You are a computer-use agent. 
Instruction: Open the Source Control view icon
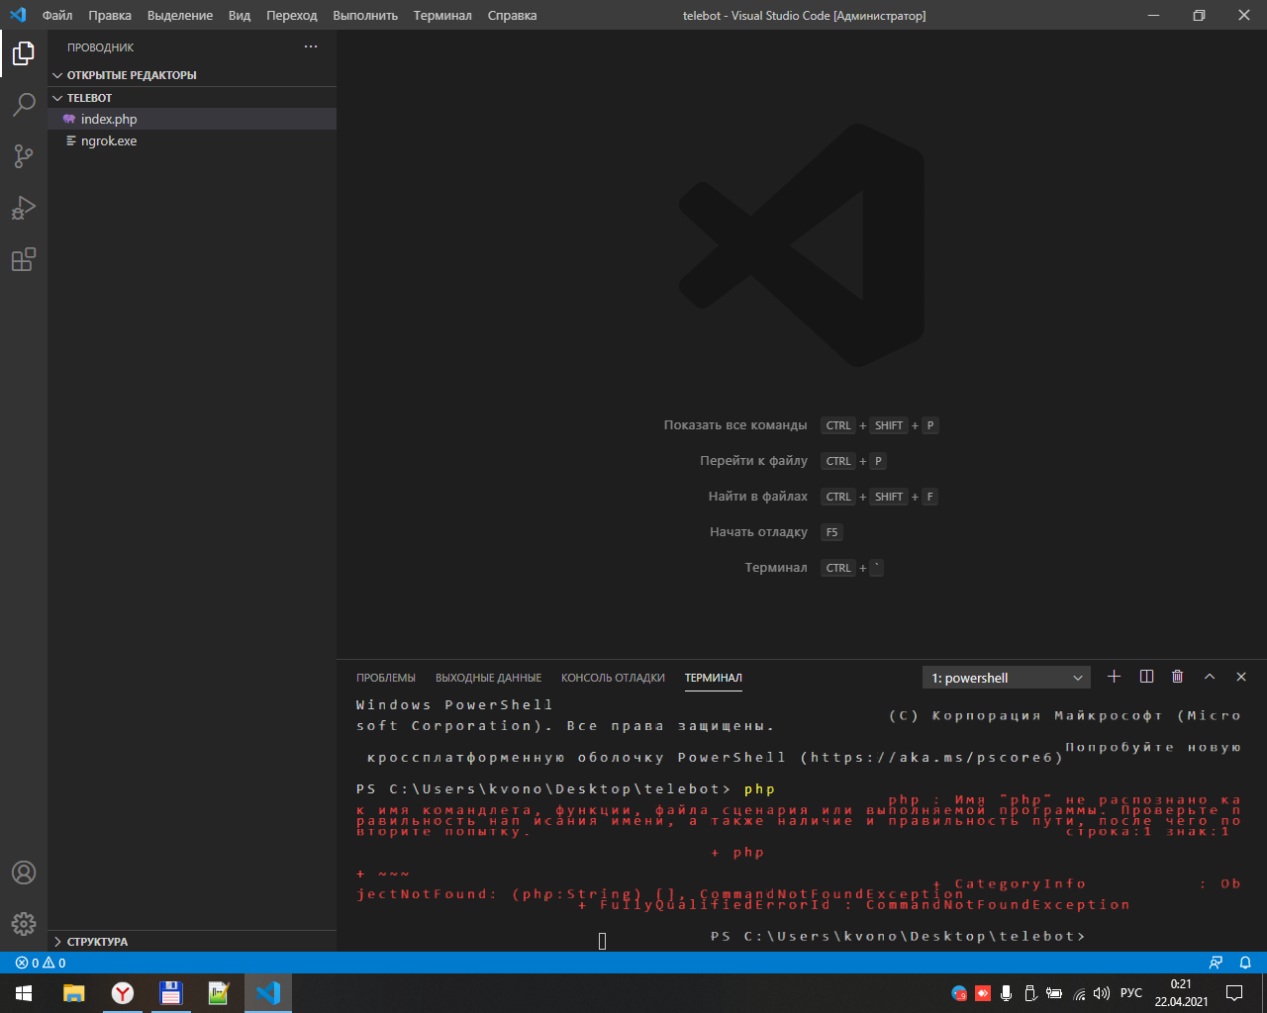coord(24,156)
